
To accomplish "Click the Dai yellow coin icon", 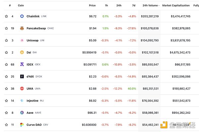I will pyautogui.click(x=22, y=52).
